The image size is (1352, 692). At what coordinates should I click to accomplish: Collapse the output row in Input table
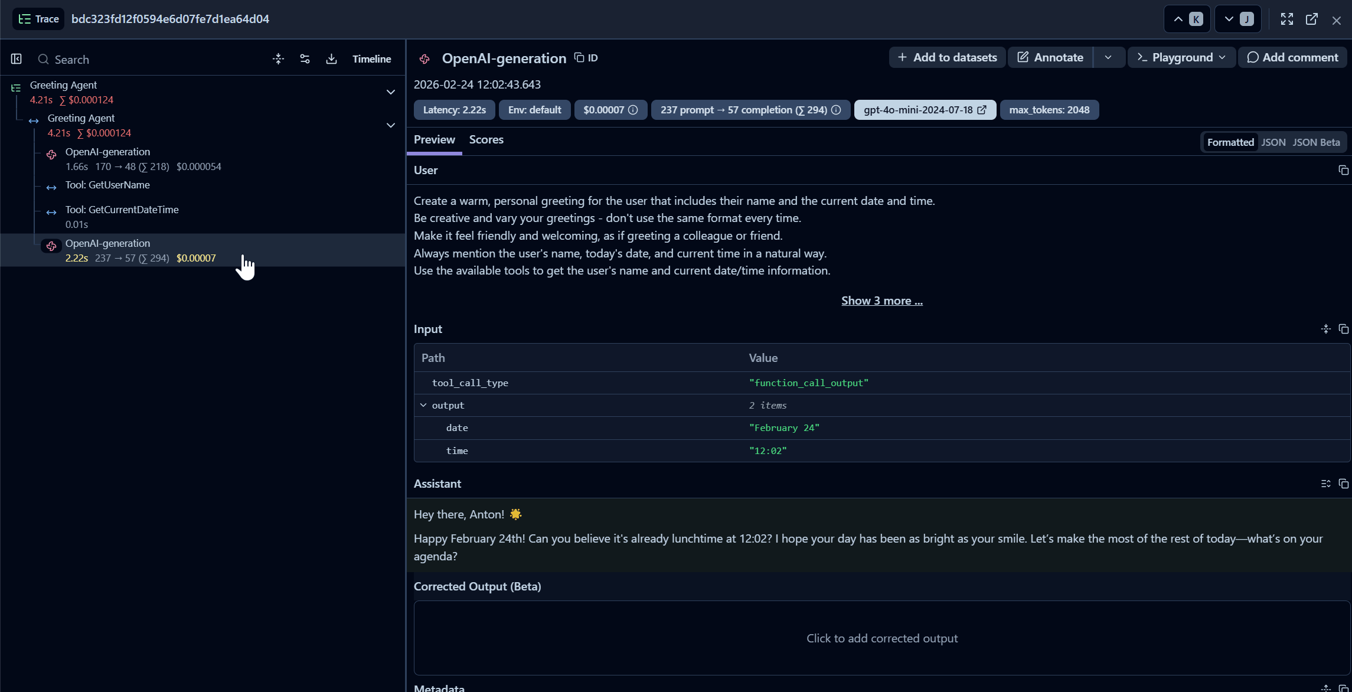pyautogui.click(x=423, y=406)
